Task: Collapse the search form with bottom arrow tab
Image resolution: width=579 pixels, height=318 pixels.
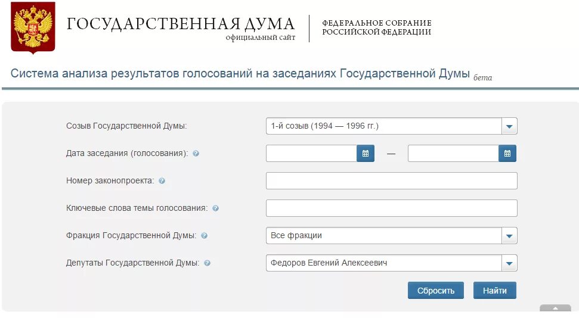Action: pos(555,308)
